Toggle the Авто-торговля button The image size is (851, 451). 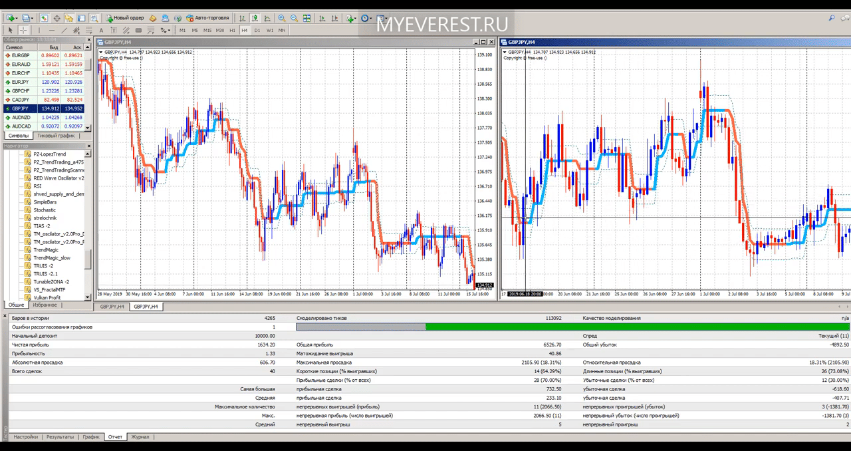[x=208, y=18]
